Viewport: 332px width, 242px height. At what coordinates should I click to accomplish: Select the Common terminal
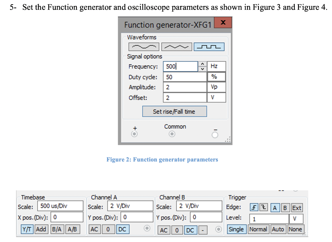tap(172, 134)
